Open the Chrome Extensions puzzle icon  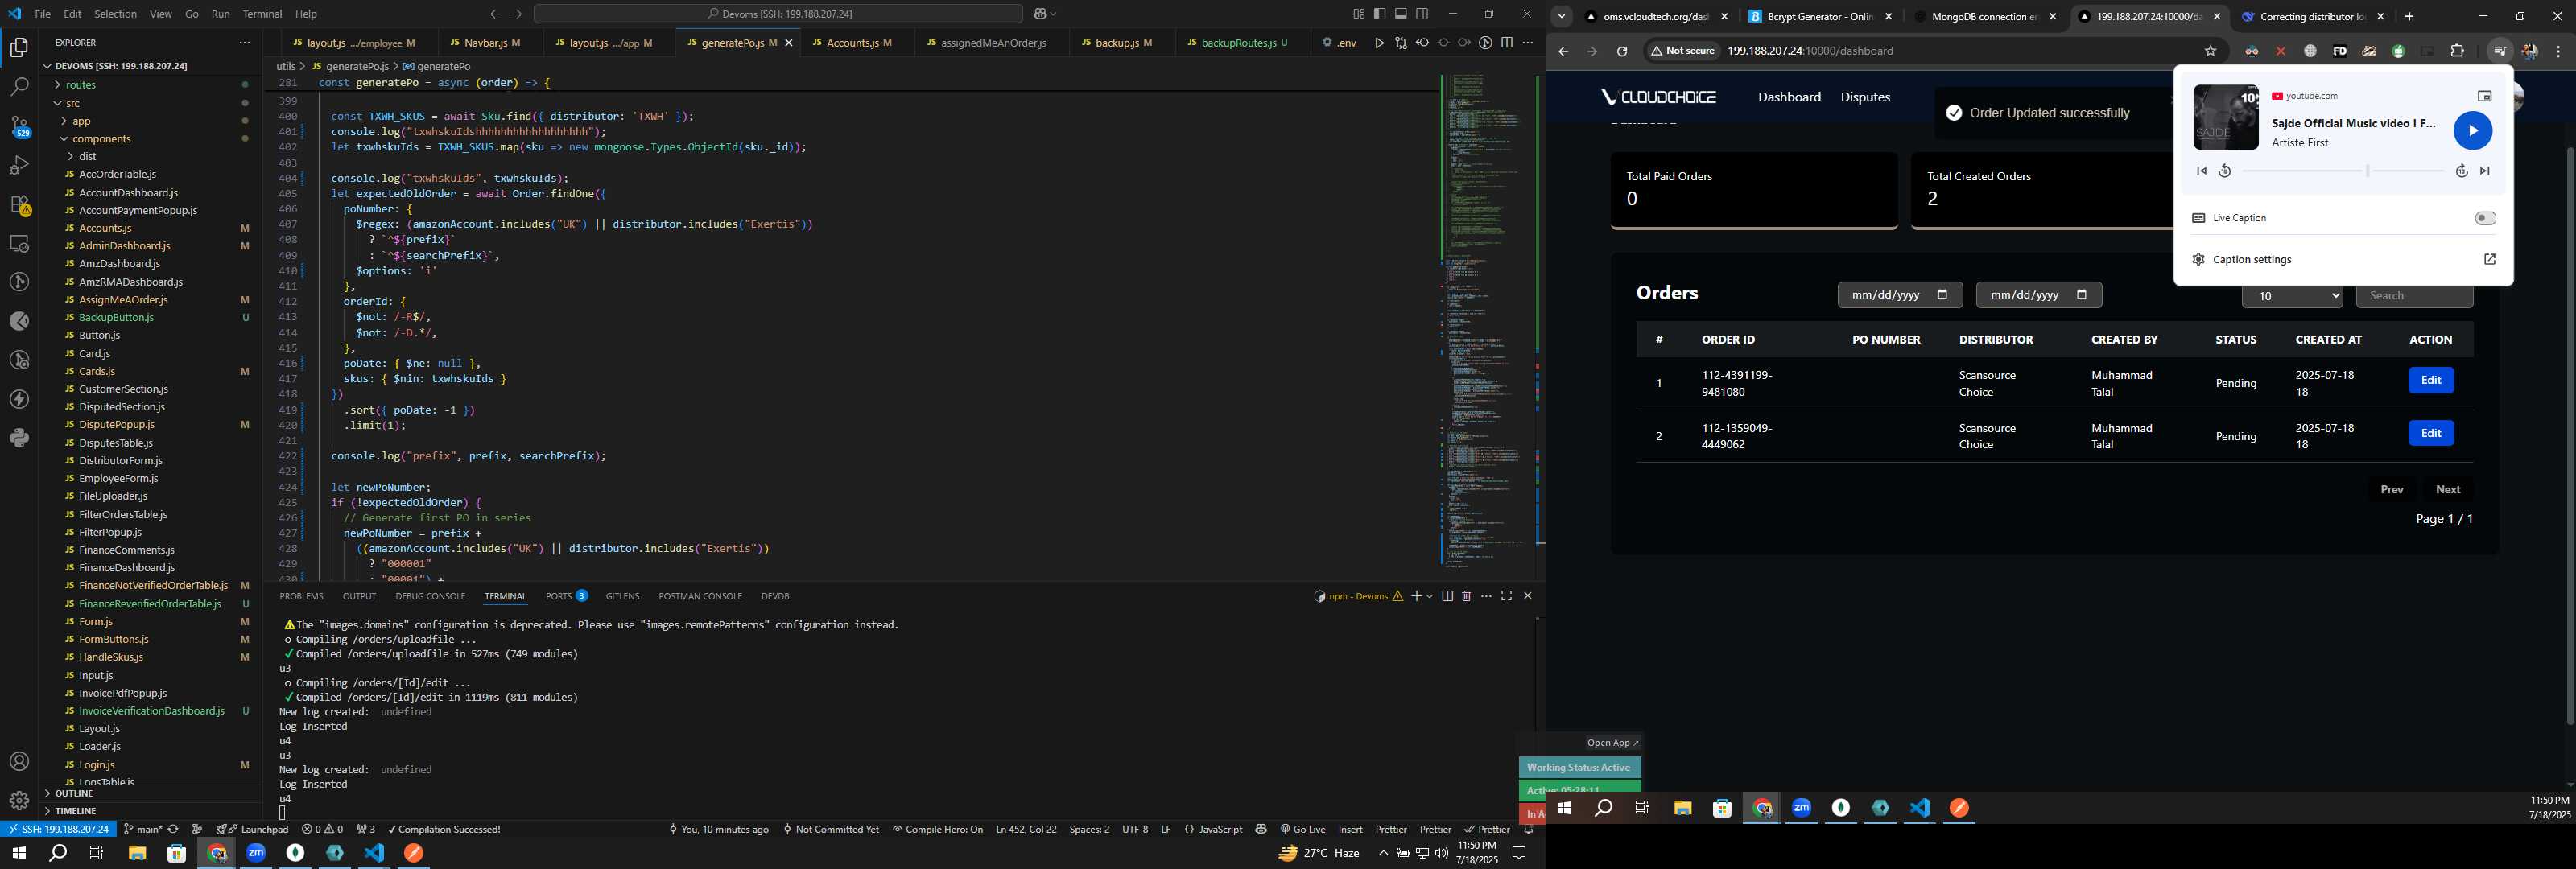coord(2457,51)
